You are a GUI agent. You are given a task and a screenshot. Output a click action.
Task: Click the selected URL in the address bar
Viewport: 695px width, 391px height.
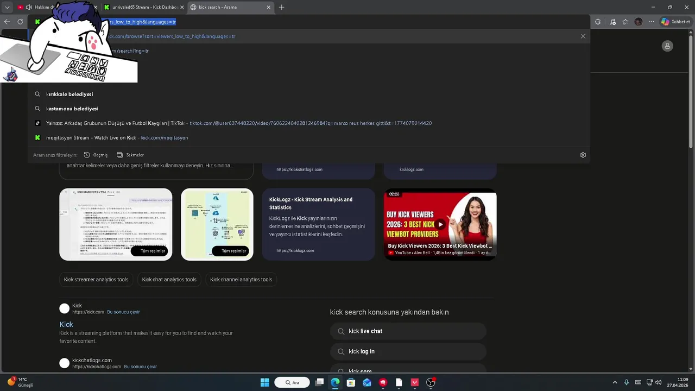pyautogui.click(x=139, y=22)
